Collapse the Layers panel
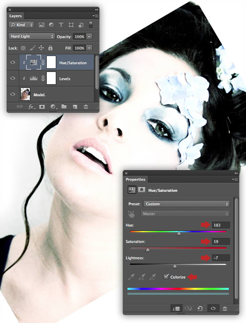246x323 pixels. pos(96,10)
